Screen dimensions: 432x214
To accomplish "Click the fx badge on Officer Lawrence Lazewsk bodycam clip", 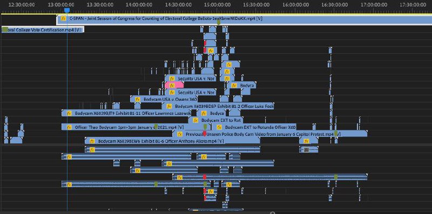I will [69, 113].
